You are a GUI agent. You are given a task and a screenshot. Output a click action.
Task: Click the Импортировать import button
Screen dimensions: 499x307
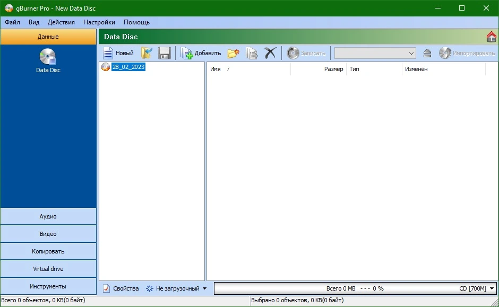click(467, 53)
